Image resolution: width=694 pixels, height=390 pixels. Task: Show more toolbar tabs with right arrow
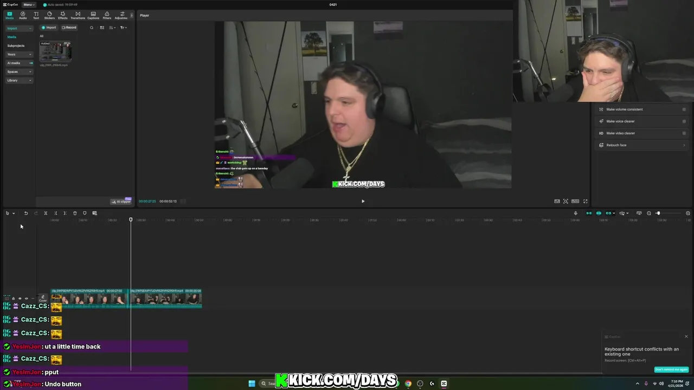pos(131,15)
